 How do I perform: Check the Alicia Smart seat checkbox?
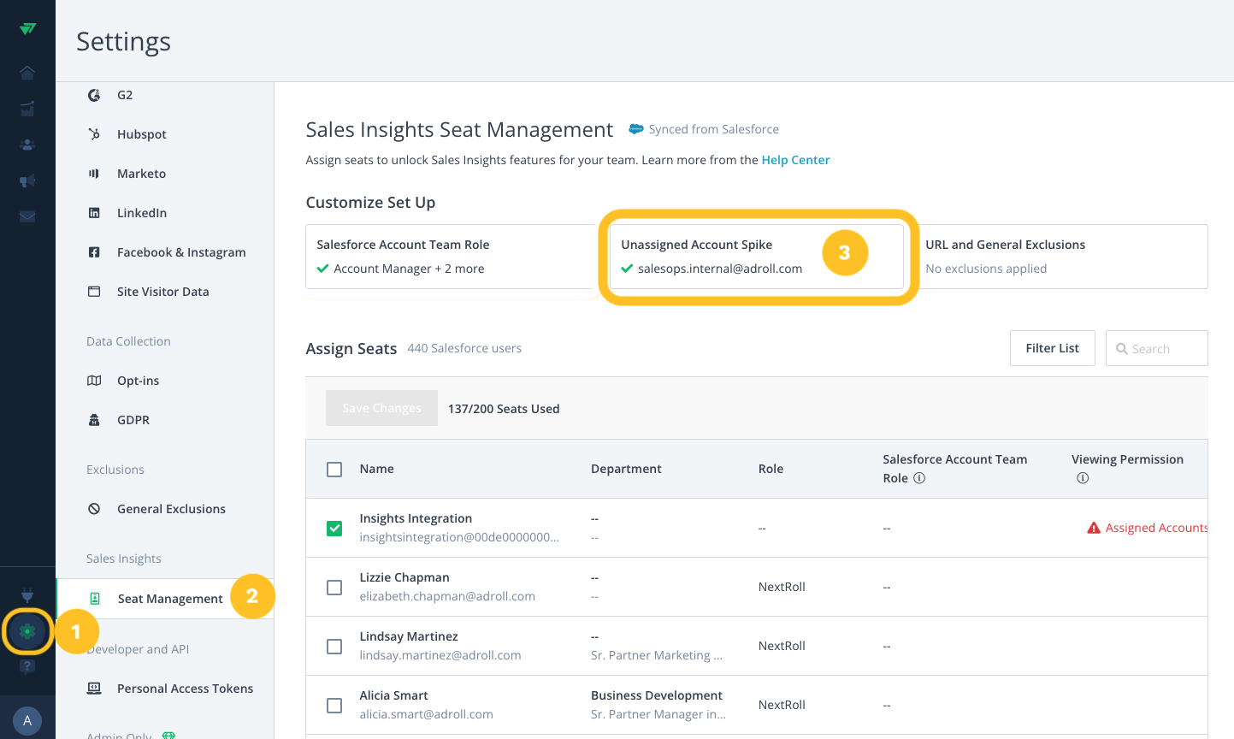pos(334,706)
